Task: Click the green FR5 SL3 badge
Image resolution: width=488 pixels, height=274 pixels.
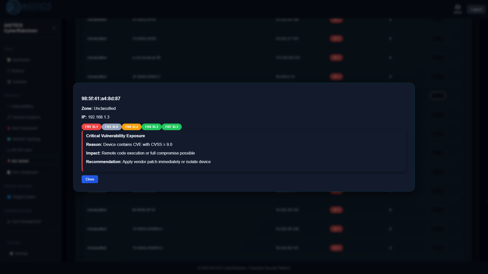Action: click(x=152, y=127)
